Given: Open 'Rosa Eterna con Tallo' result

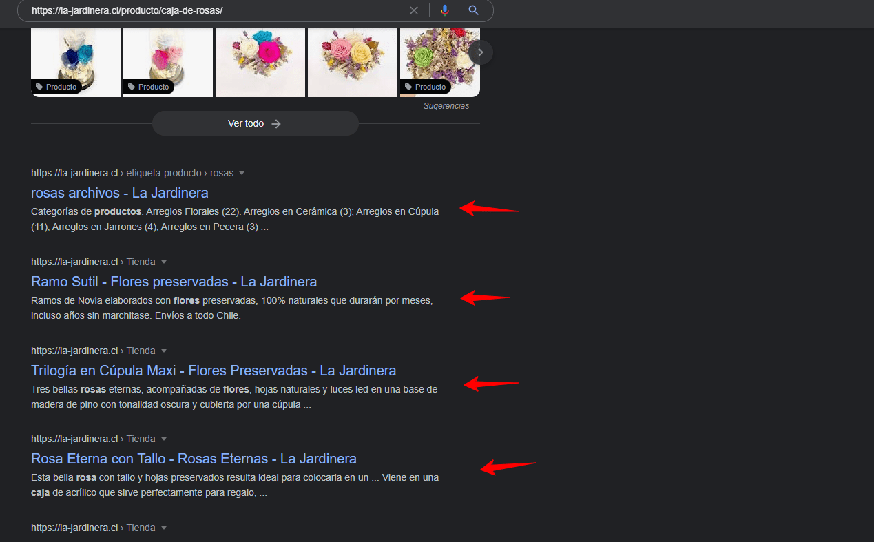Looking at the screenshot, I should [194, 459].
